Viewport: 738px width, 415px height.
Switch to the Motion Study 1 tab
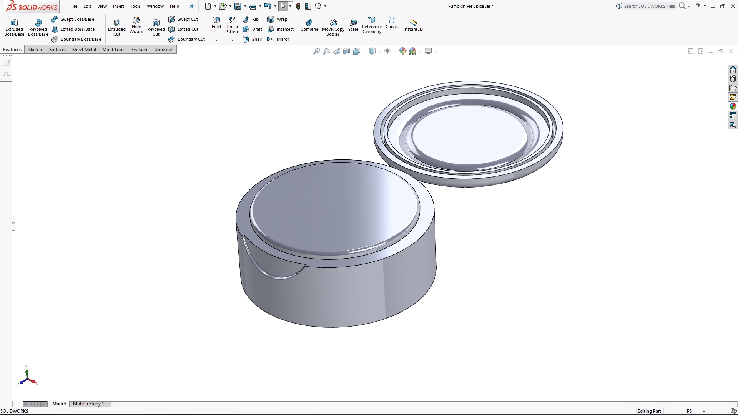point(89,404)
